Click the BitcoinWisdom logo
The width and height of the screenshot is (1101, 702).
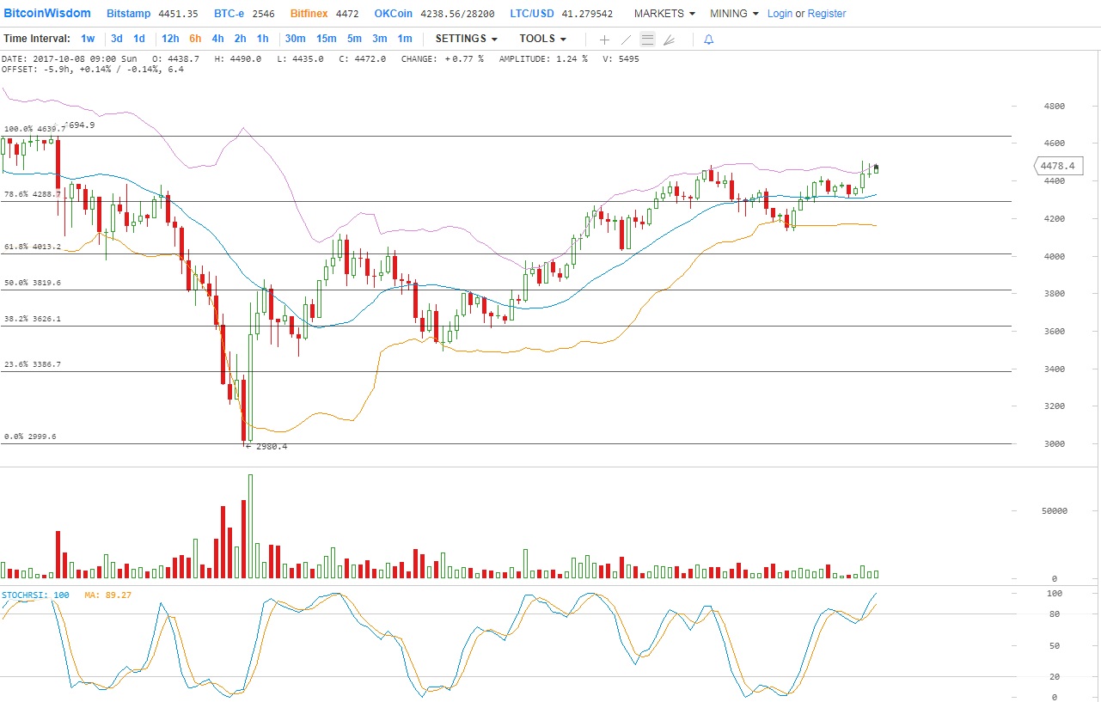click(47, 13)
